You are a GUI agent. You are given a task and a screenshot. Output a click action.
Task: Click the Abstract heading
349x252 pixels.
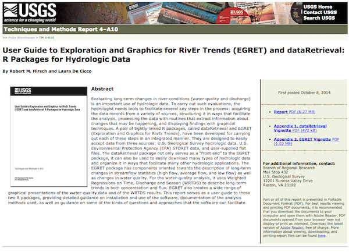[x=105, y=90]
